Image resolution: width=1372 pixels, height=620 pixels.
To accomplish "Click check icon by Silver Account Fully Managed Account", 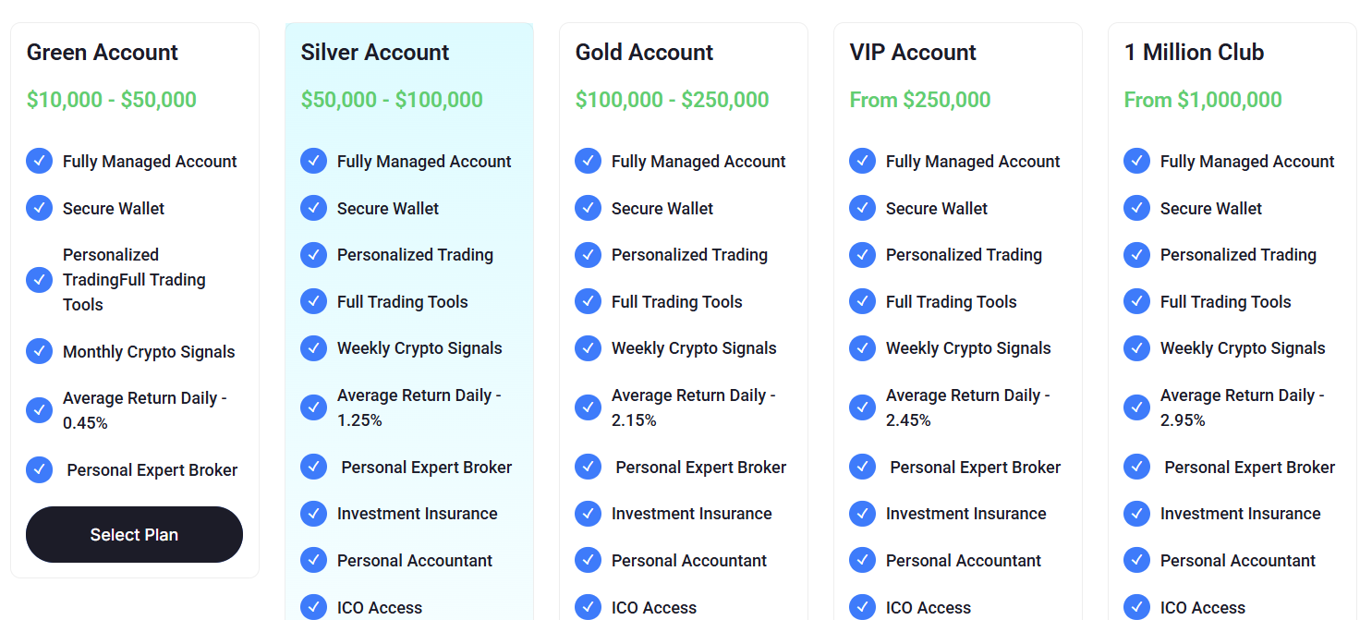I will point(313,161).
